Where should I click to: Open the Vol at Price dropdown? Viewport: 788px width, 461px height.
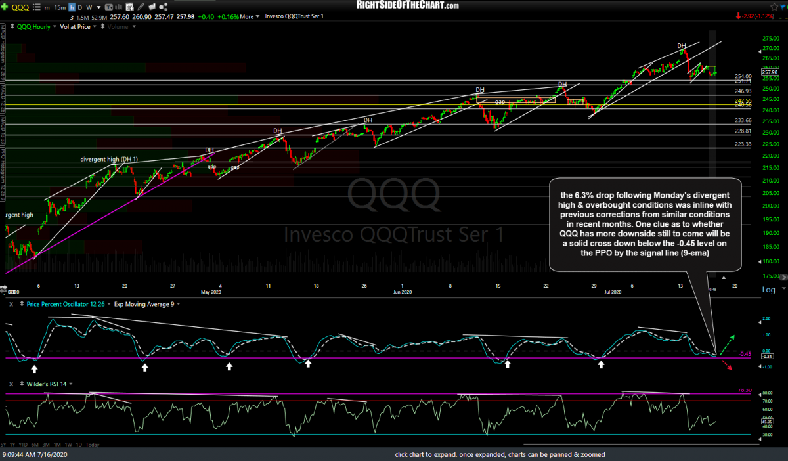click(x=95, y=26)
